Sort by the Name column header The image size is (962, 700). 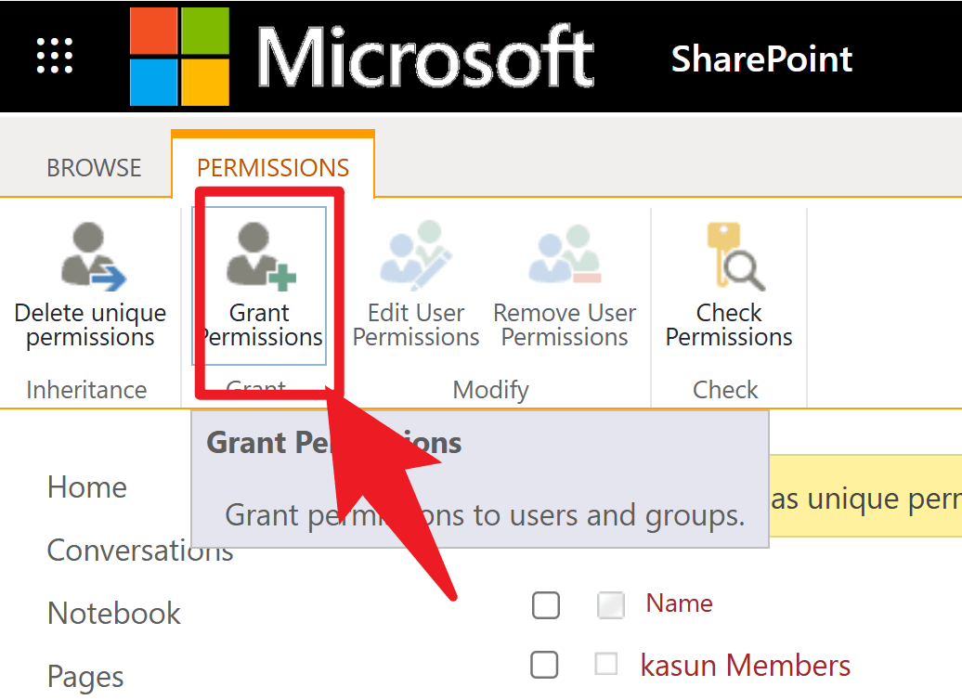[679, 603]
